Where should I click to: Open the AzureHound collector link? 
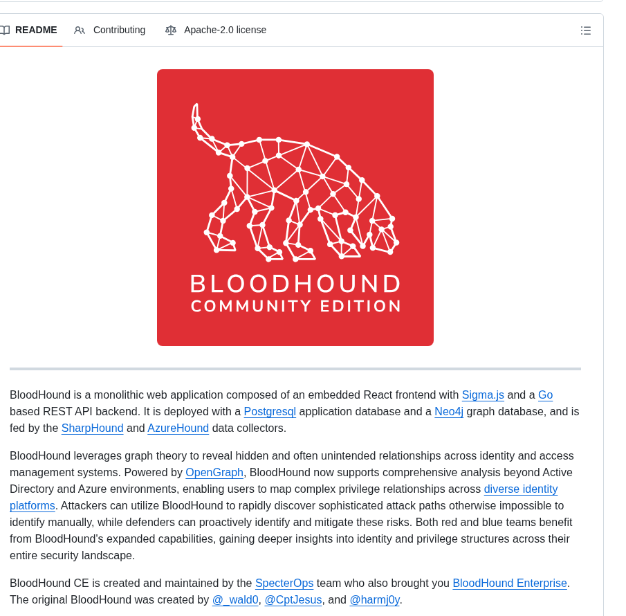[178, 428]
